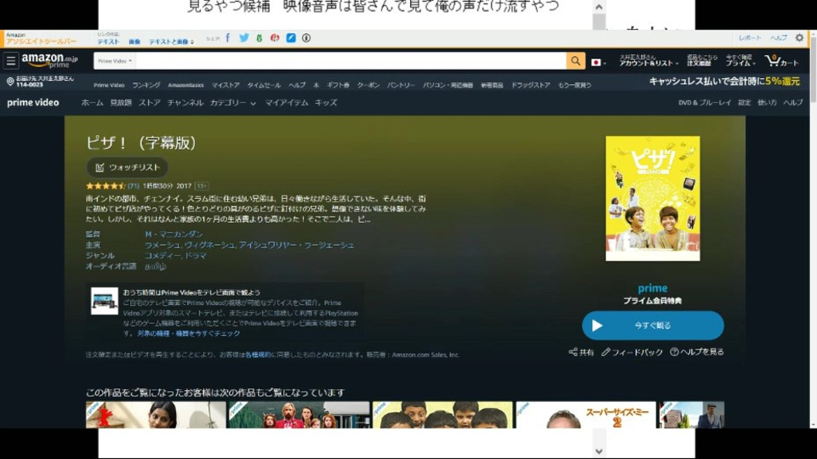This screenshot has height=459, width=817.
Task: Click the TV devices promo image
Action: click(x=104, y=301)
